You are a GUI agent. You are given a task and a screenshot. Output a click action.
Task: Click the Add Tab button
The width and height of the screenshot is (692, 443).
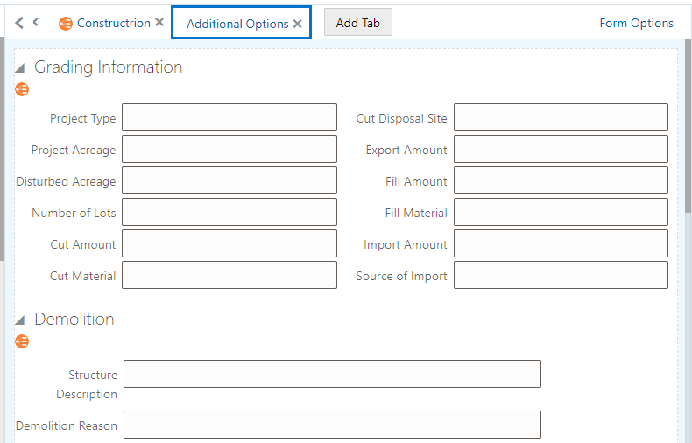(358, 23)
